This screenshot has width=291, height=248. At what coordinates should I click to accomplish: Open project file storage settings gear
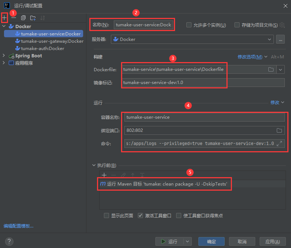tap(282, 25)
